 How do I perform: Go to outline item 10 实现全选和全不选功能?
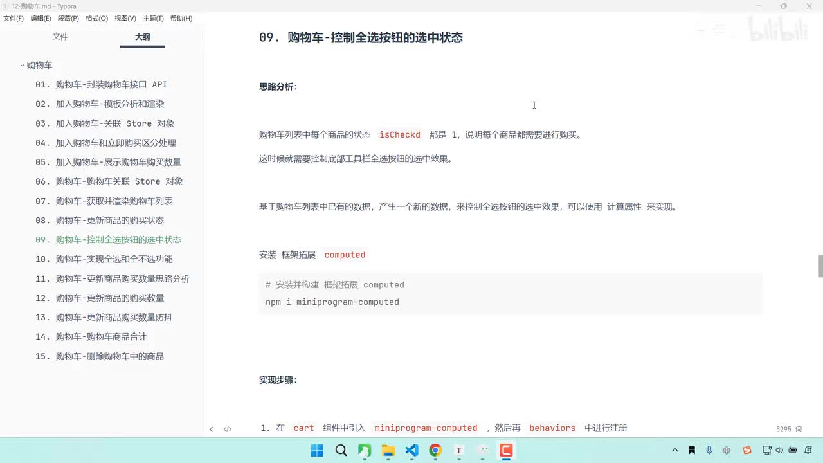(x=104, y=259)
